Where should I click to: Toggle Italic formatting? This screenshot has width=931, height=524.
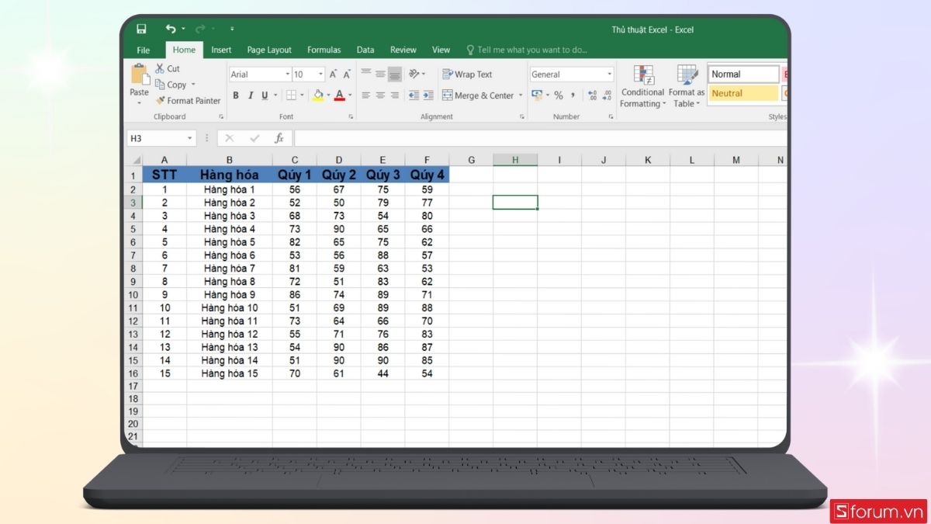250,95
